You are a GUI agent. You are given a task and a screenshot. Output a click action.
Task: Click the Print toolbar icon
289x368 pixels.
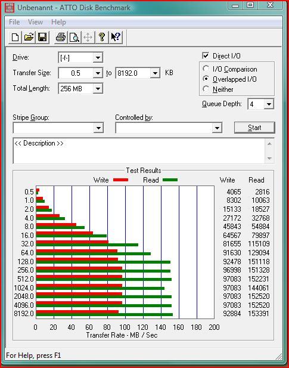(x=61, y=37)
